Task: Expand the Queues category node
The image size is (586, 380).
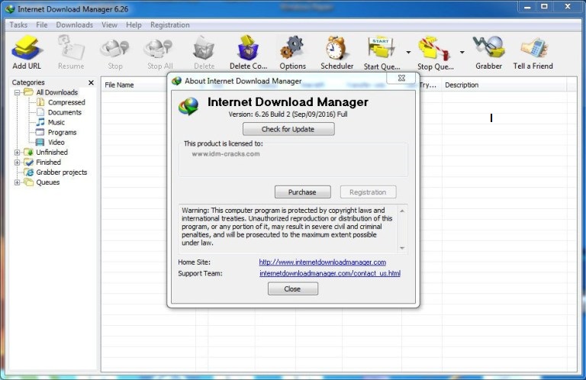Action: coord(17,182)
